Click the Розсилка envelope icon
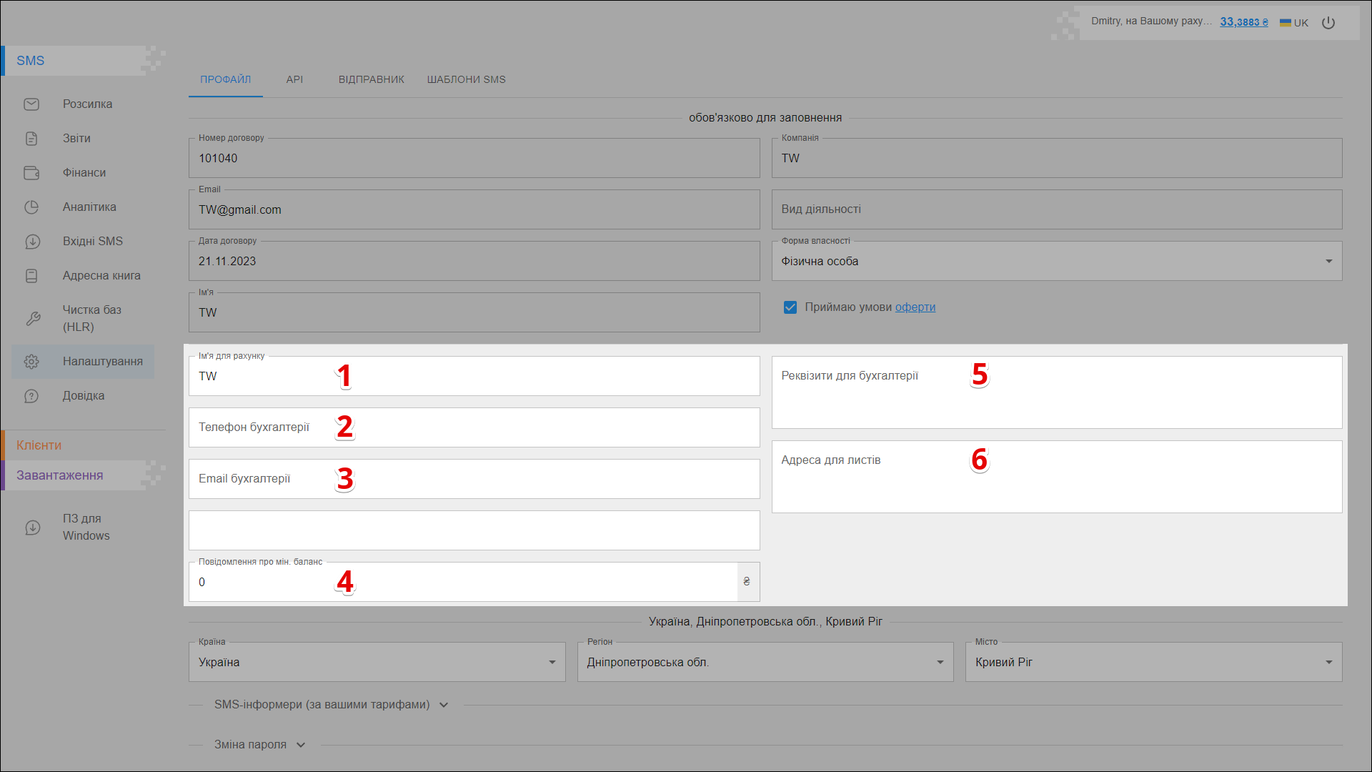Viewport: 1372px width, 772px height. (31, 104)
